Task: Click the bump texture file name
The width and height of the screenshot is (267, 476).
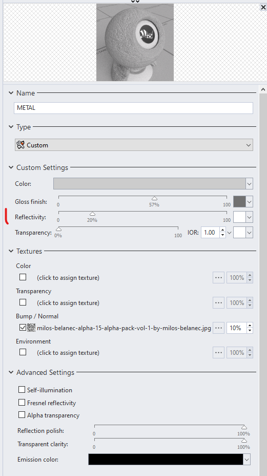Action: 124,328
